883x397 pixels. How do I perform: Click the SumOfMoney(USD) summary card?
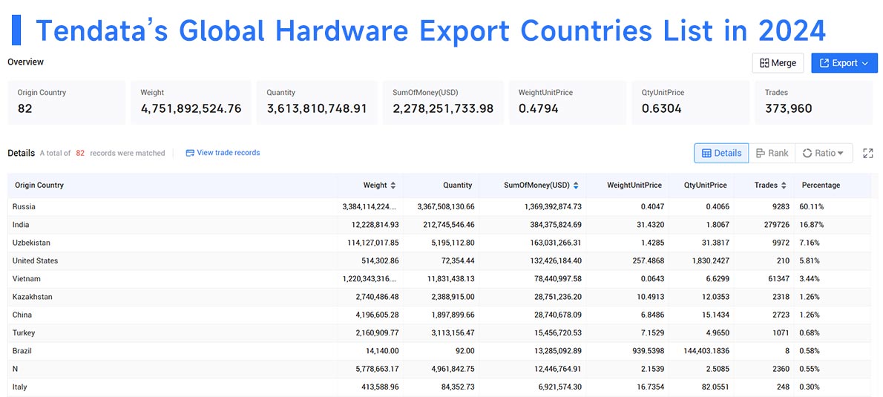(x=443, y=102)
